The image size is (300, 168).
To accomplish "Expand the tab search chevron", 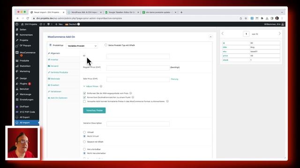I will click(x=282, y=13).
